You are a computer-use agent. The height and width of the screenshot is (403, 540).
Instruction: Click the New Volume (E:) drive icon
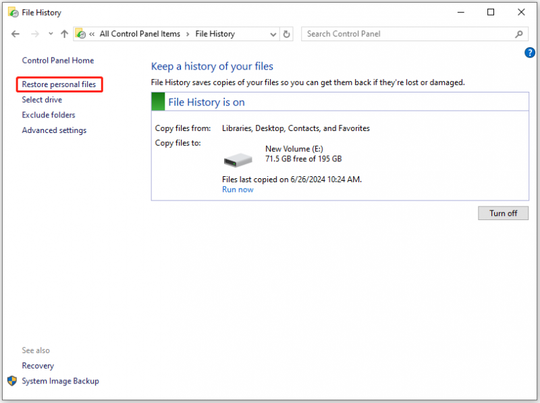tap(238, 160)
